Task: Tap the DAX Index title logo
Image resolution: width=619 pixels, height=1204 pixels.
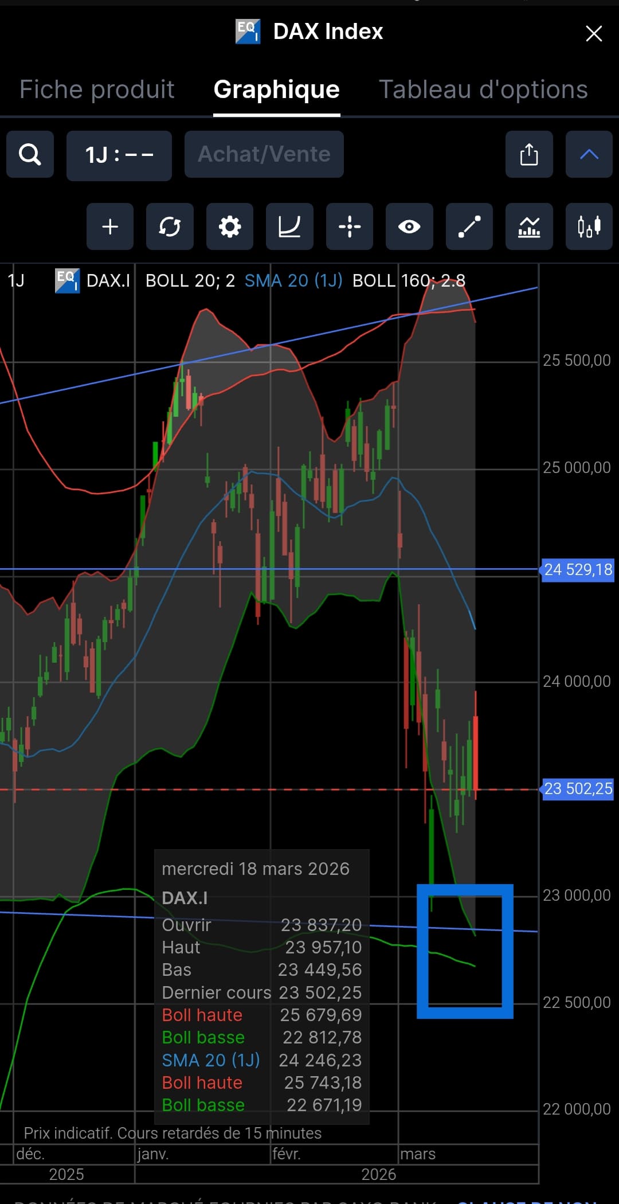Action: pyautogui.click(x=248, y=32)
